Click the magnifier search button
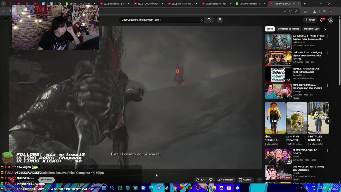 coord(209,20)
